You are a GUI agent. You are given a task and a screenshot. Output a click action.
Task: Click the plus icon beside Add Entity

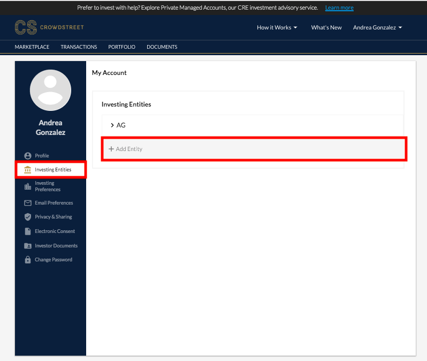111,149
